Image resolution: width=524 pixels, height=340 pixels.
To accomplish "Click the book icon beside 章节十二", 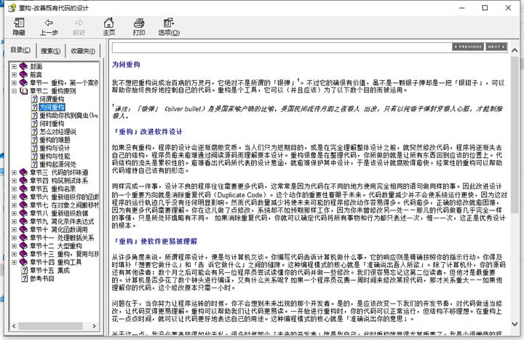I will pyautogui.click(x=23, y=246).
